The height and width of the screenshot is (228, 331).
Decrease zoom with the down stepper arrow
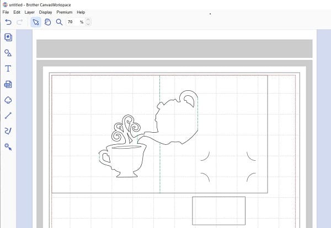tap(88, 24)
